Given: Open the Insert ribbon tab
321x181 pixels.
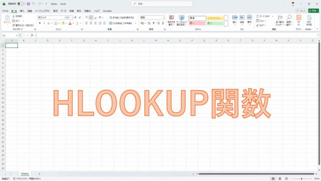Looking at the screenshot, I should (22, 11).
